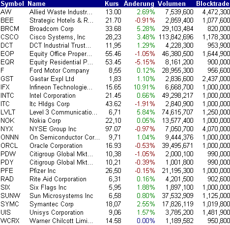Screen dimensions: 230x225
Task: Sort by the Änderung column header
Action: click(139, 3)
